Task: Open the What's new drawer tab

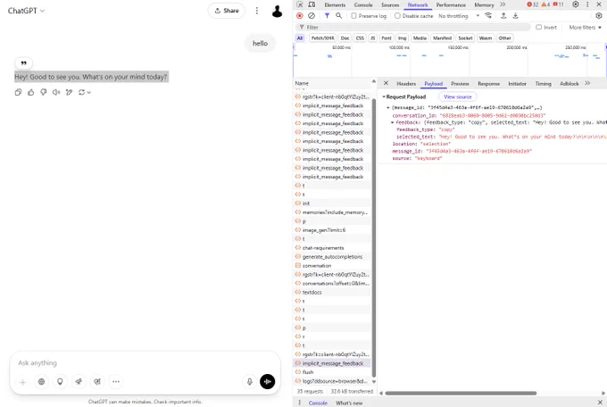Action: click(x=349, y=403)
